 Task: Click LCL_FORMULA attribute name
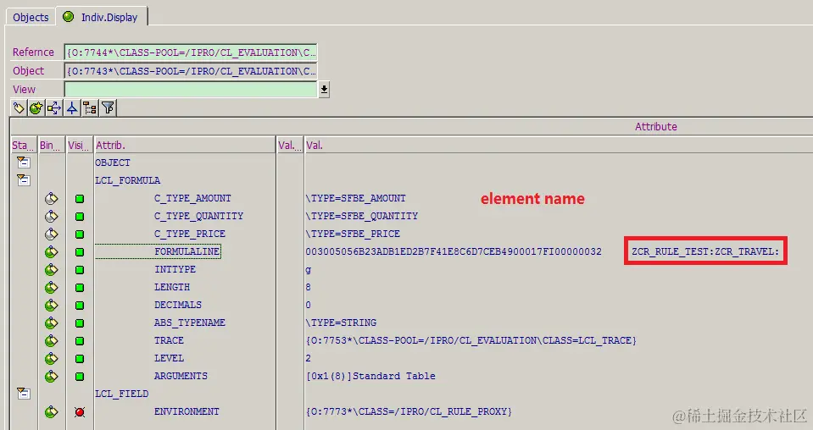[127, 180]
